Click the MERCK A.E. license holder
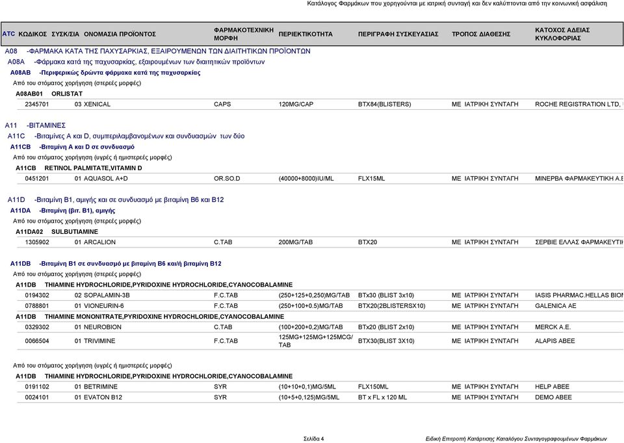 click(x=552, y=327)
